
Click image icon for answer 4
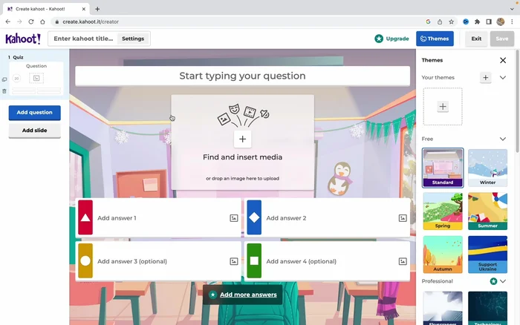coord(403,261)
